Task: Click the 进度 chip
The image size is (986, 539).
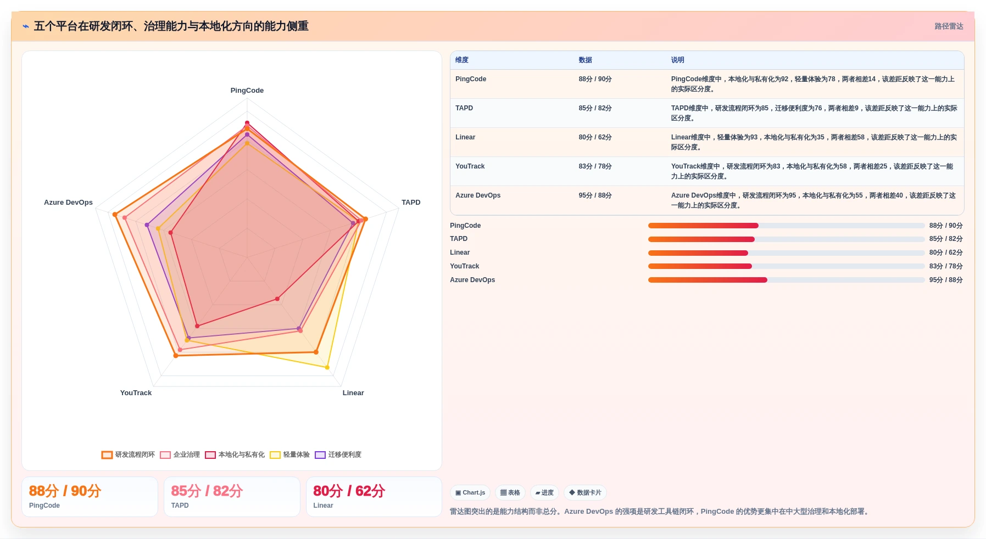Action: point(544,492)
